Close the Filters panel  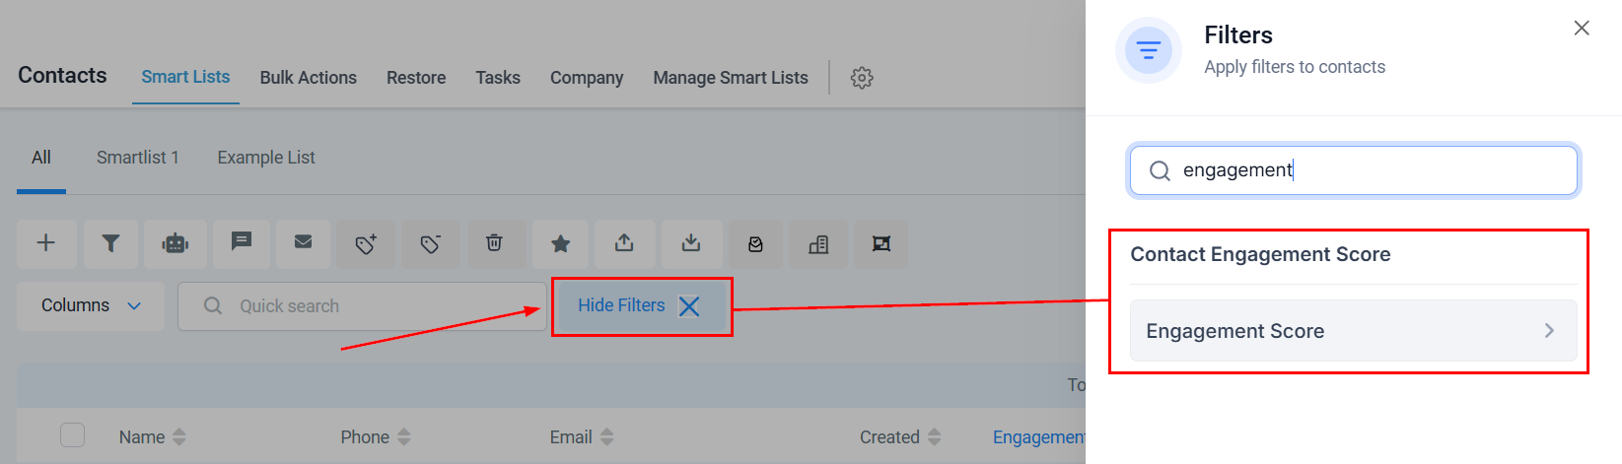[1582, 29]
